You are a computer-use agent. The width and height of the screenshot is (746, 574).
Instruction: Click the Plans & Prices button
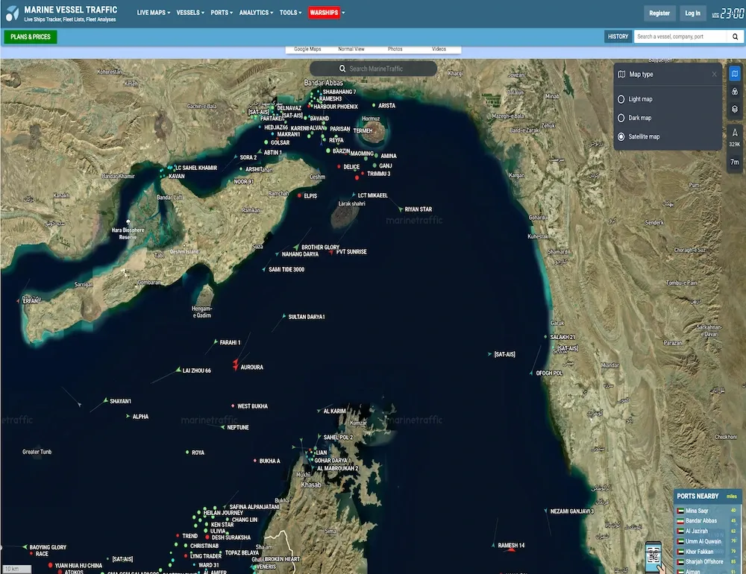pyautogui.click(x=30, y=37)
